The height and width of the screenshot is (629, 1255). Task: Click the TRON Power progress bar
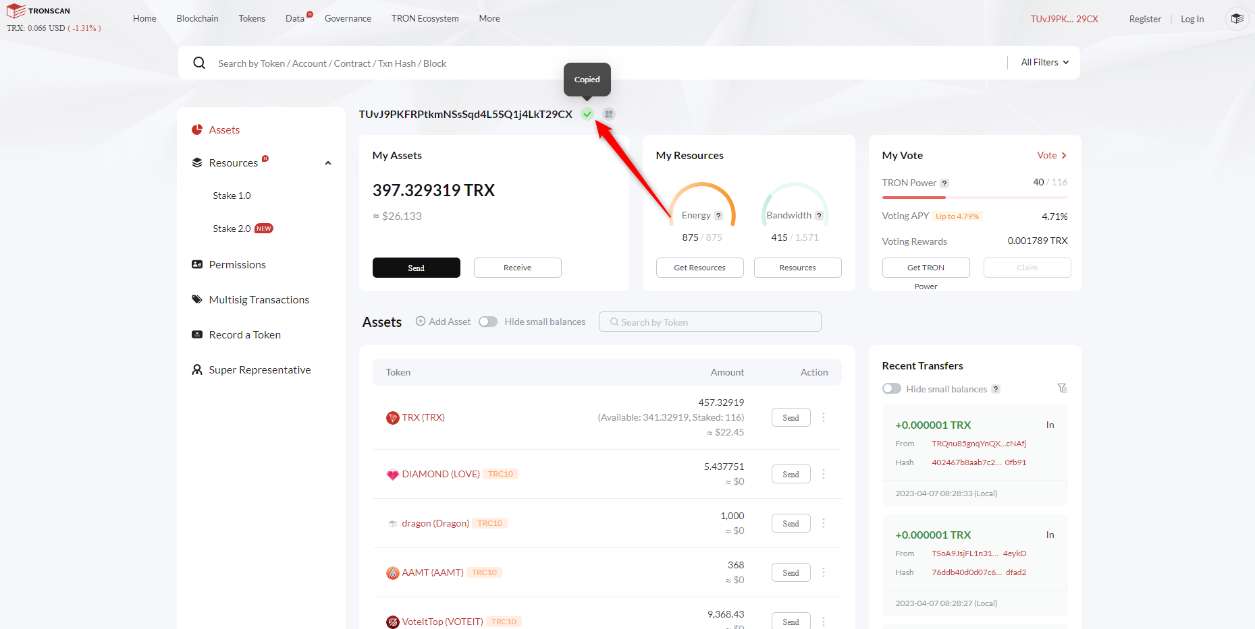[x=974, y=198]
